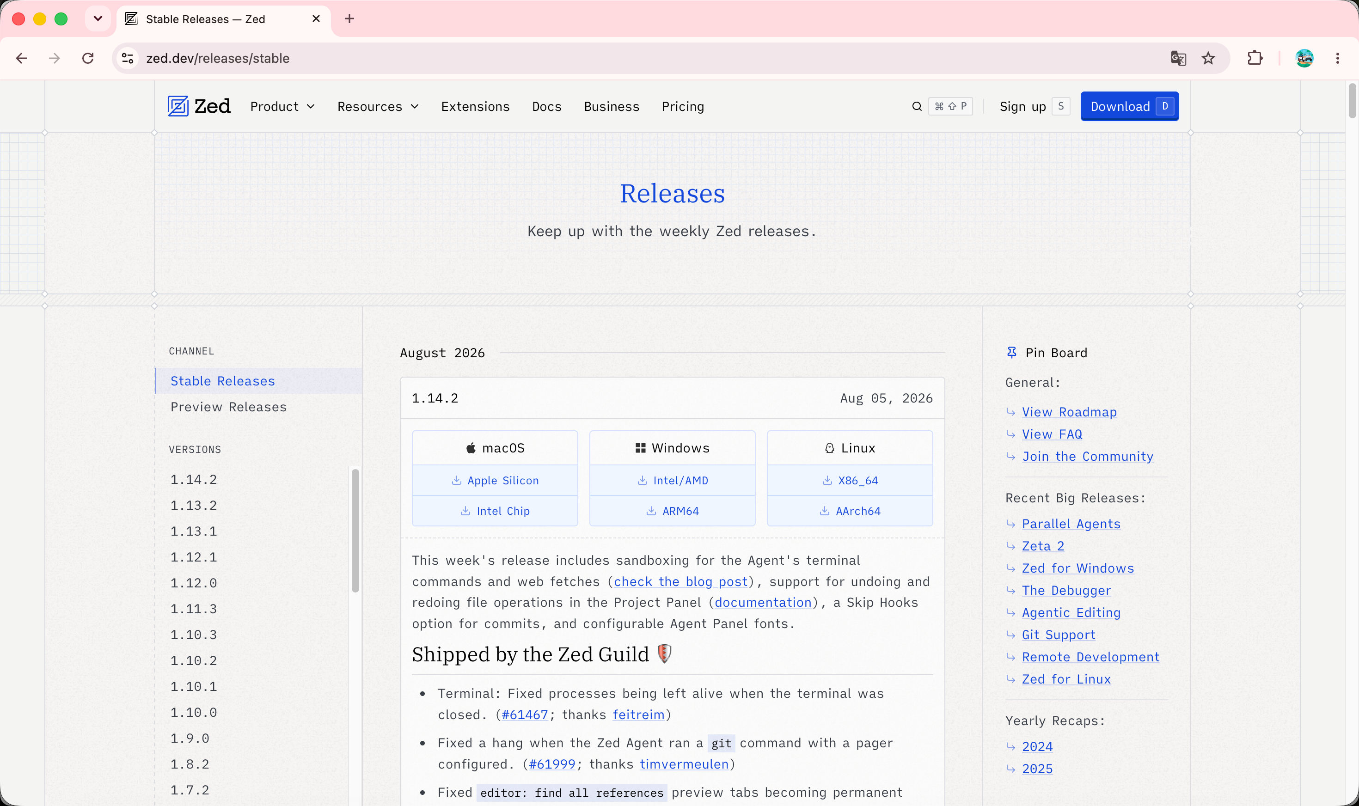Screen dimensions: 1359x806
Task: Open the search magnifier icon
Action: pos(917,106)
